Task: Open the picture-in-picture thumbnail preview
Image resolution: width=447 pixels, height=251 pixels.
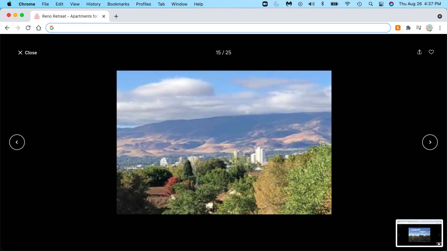Action: pos(419,233)
